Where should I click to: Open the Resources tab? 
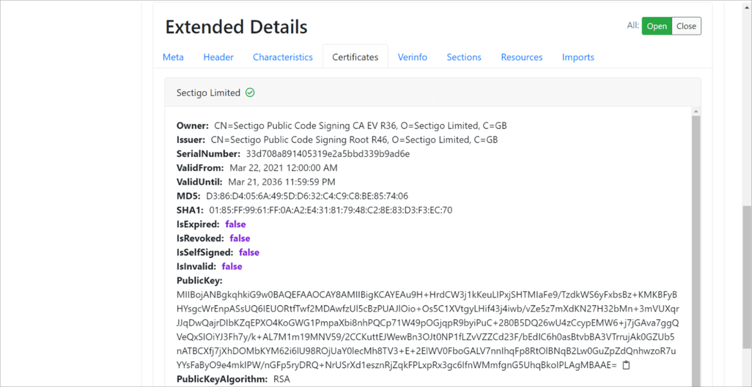522,57
